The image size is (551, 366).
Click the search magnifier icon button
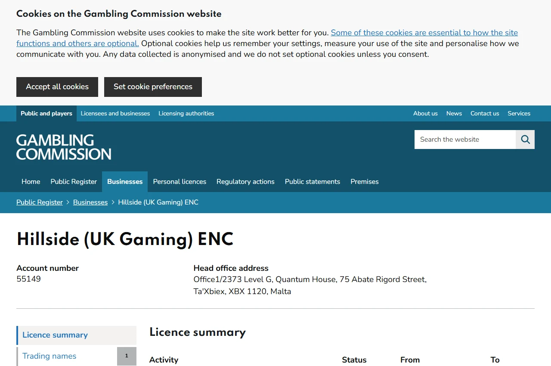coord(525,140)
